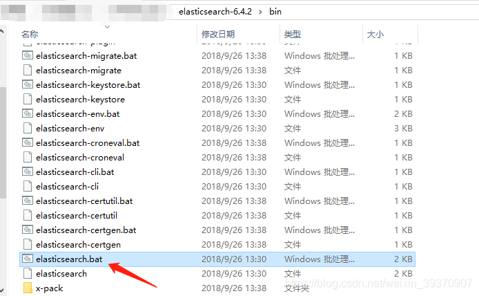Click elasticsearch-croneval.bat batch icon
This screenshot has width=479, height=296.
point(28,142)
